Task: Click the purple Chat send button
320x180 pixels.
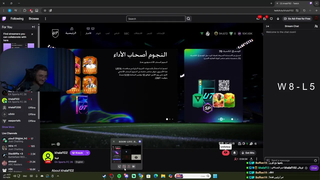Action: (x=314, y=168)
